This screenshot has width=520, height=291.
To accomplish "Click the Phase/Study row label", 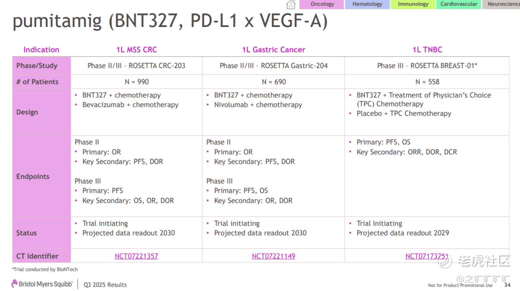I will 37,66.
